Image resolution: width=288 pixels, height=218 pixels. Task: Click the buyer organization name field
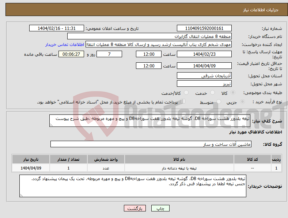point(149,36)
